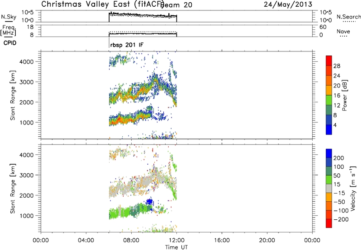Click the '28' Power colorbar tick label
This screenshot has width=361, height=250.
tap(337, 66)
